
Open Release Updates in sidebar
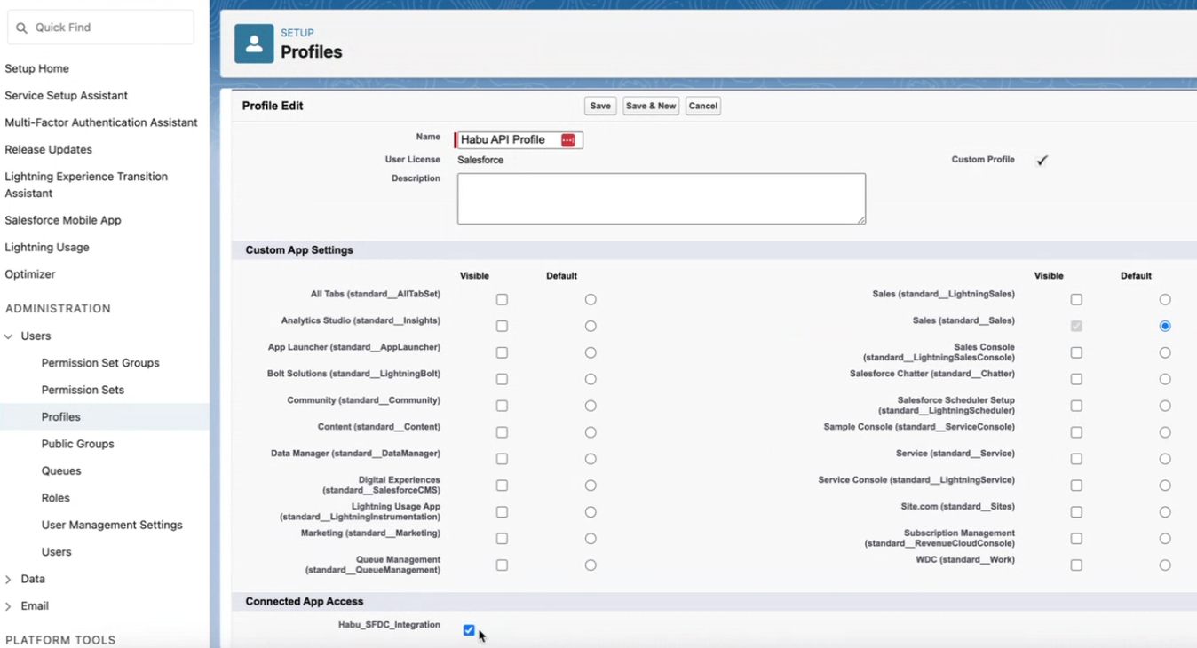click(x=48, y=149)
